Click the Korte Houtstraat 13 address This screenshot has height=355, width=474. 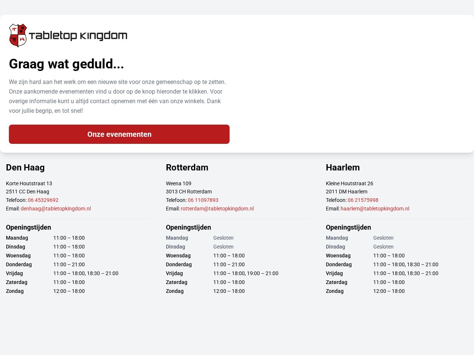click(29, 183)
